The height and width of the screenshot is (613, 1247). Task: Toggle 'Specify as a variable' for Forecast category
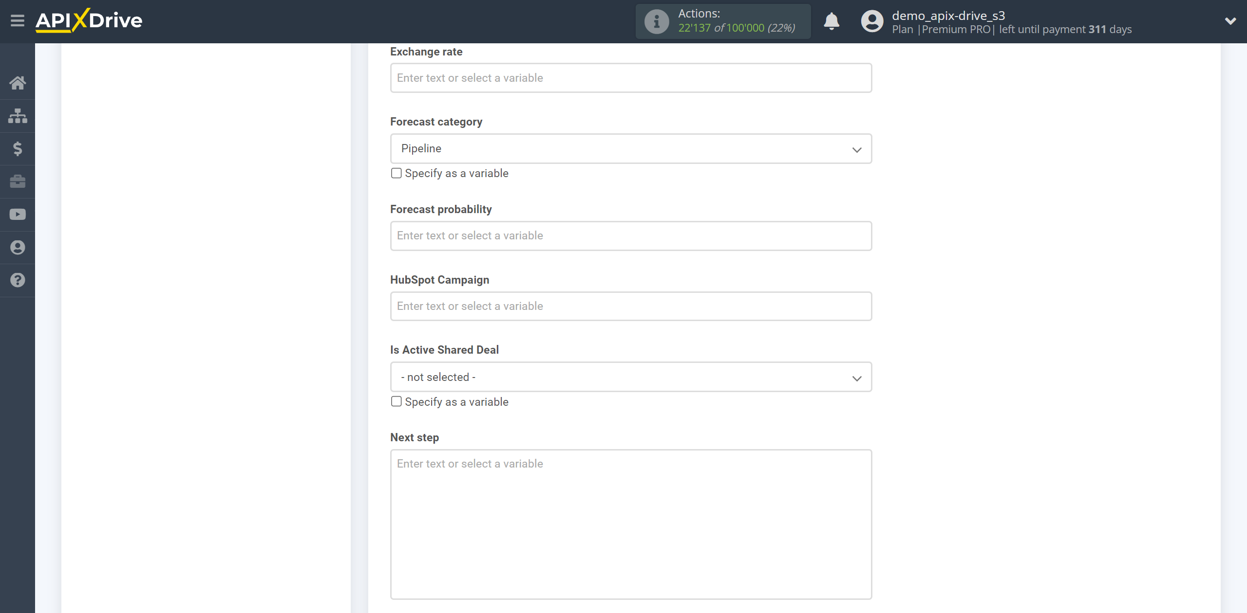396,173
